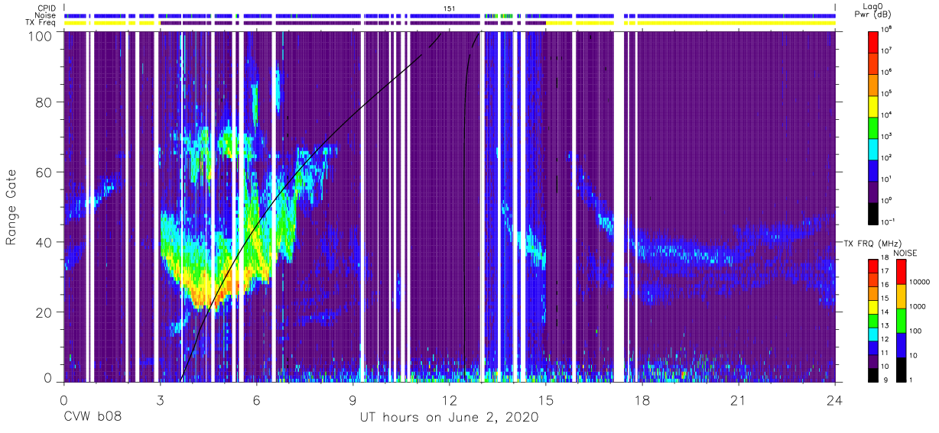The width and height of the screenshot is (939, 433).
Task: Click the red segment of TX FRQ colorbar
Action: point(872,266)
